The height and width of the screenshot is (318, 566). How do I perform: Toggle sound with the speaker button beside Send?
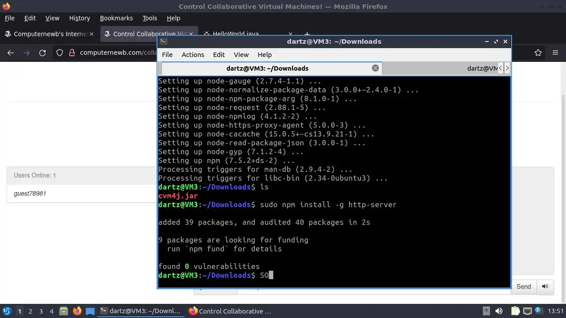(x=545, y=286)
